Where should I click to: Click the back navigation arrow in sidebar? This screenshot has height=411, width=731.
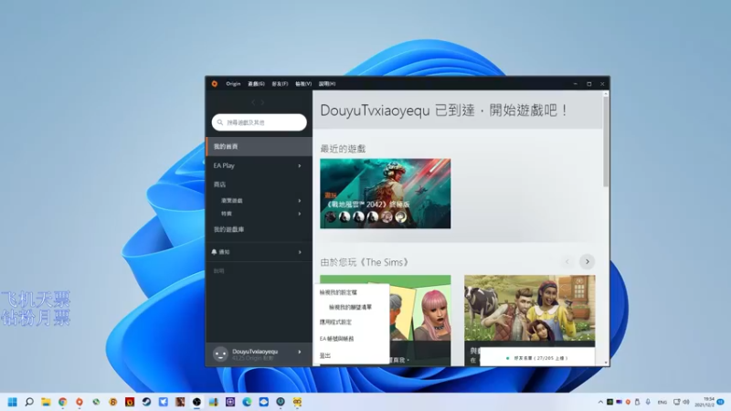tap(253, 102)
